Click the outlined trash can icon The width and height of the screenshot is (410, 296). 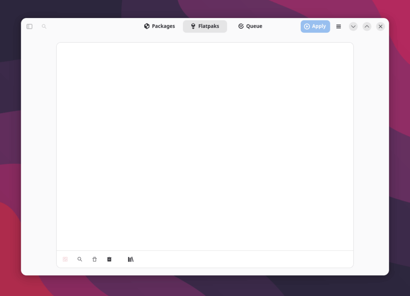tap(94, 259)
